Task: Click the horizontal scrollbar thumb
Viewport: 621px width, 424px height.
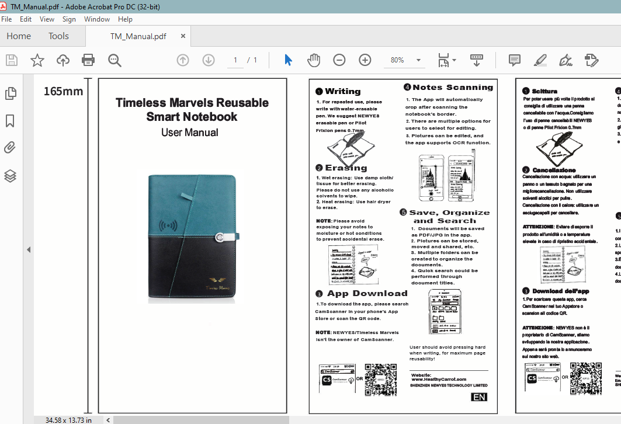Action: point(201,420)
